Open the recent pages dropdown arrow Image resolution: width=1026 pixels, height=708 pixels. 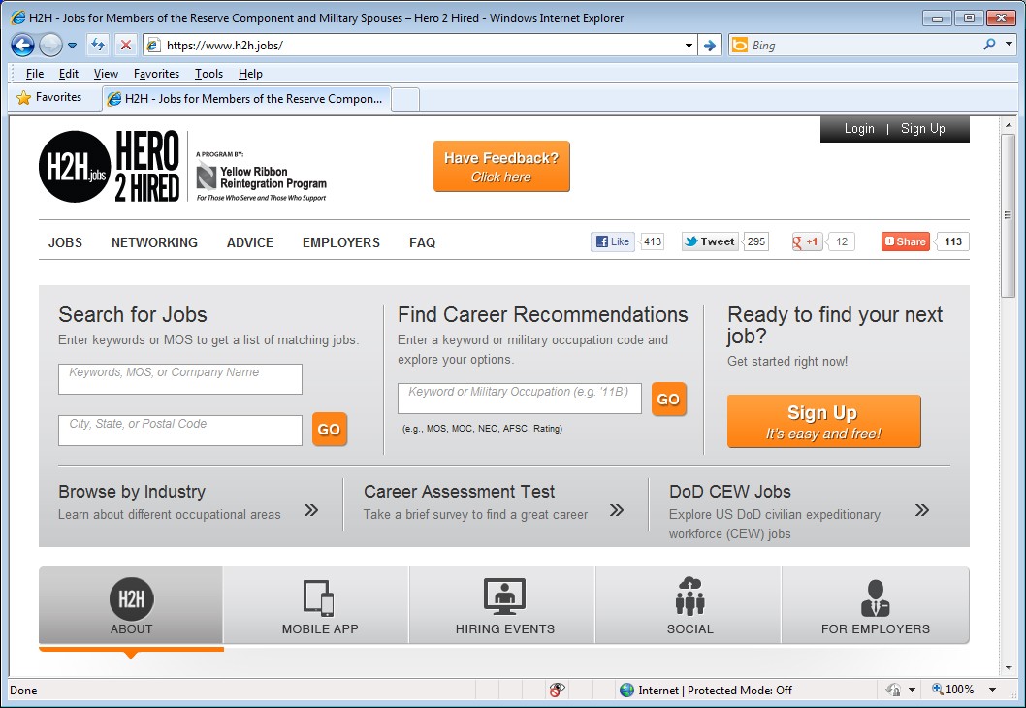[72, 46]
